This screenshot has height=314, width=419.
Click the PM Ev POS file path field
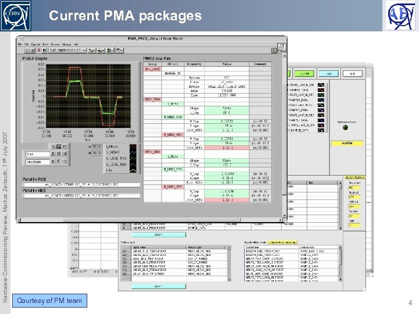tap(81, 184)
